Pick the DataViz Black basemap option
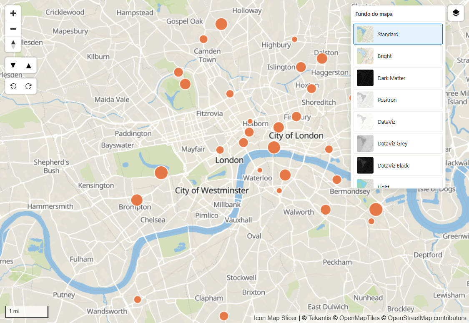469x323 pixels. [398, 165]
